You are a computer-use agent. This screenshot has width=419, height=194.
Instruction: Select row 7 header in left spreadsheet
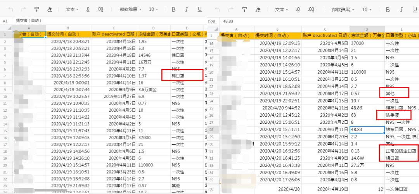click(x=6, y=76)
